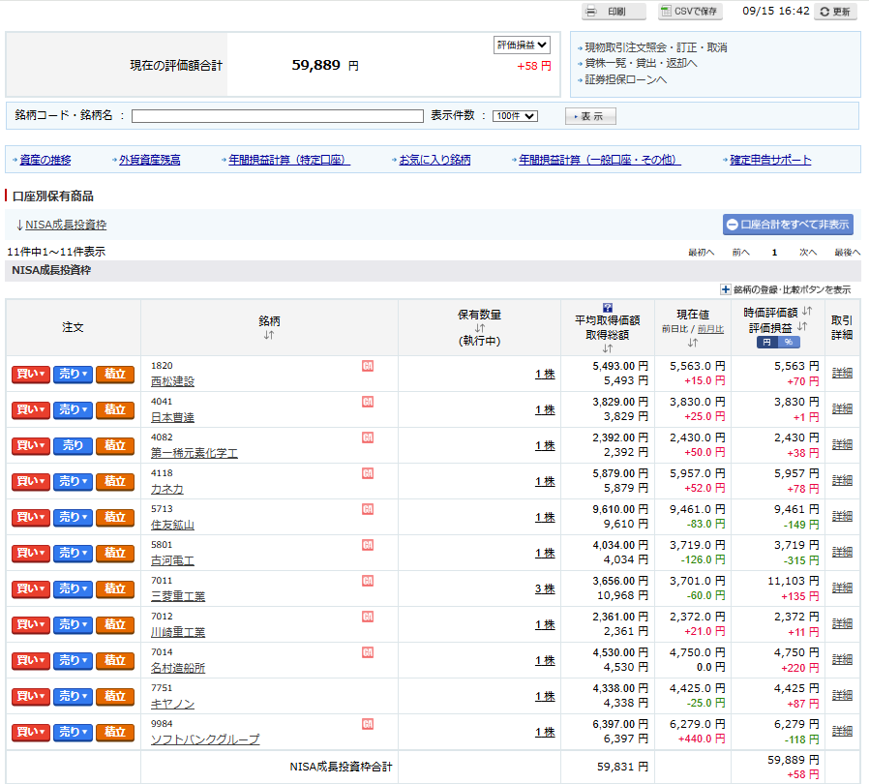The width and height of the screenshot is (869, 784).
Task: Sort by 時価評価額 using its arrow icon
Action: [x=807, y=311]
